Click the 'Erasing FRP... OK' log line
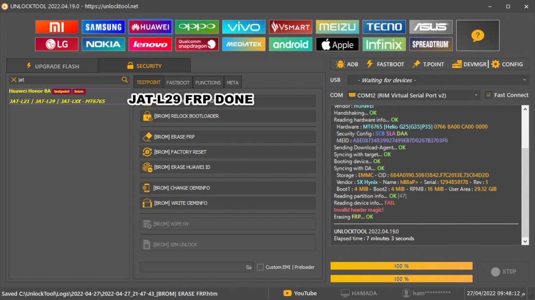The width and height of the screenshot is (535, 300). point(354,217)
